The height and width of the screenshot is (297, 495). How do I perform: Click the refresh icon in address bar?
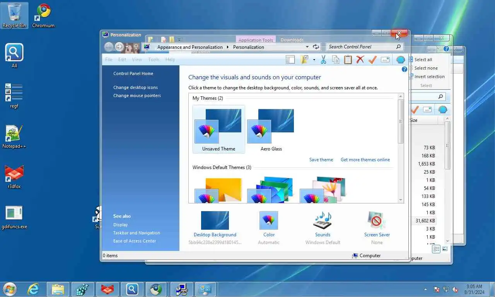316,47
